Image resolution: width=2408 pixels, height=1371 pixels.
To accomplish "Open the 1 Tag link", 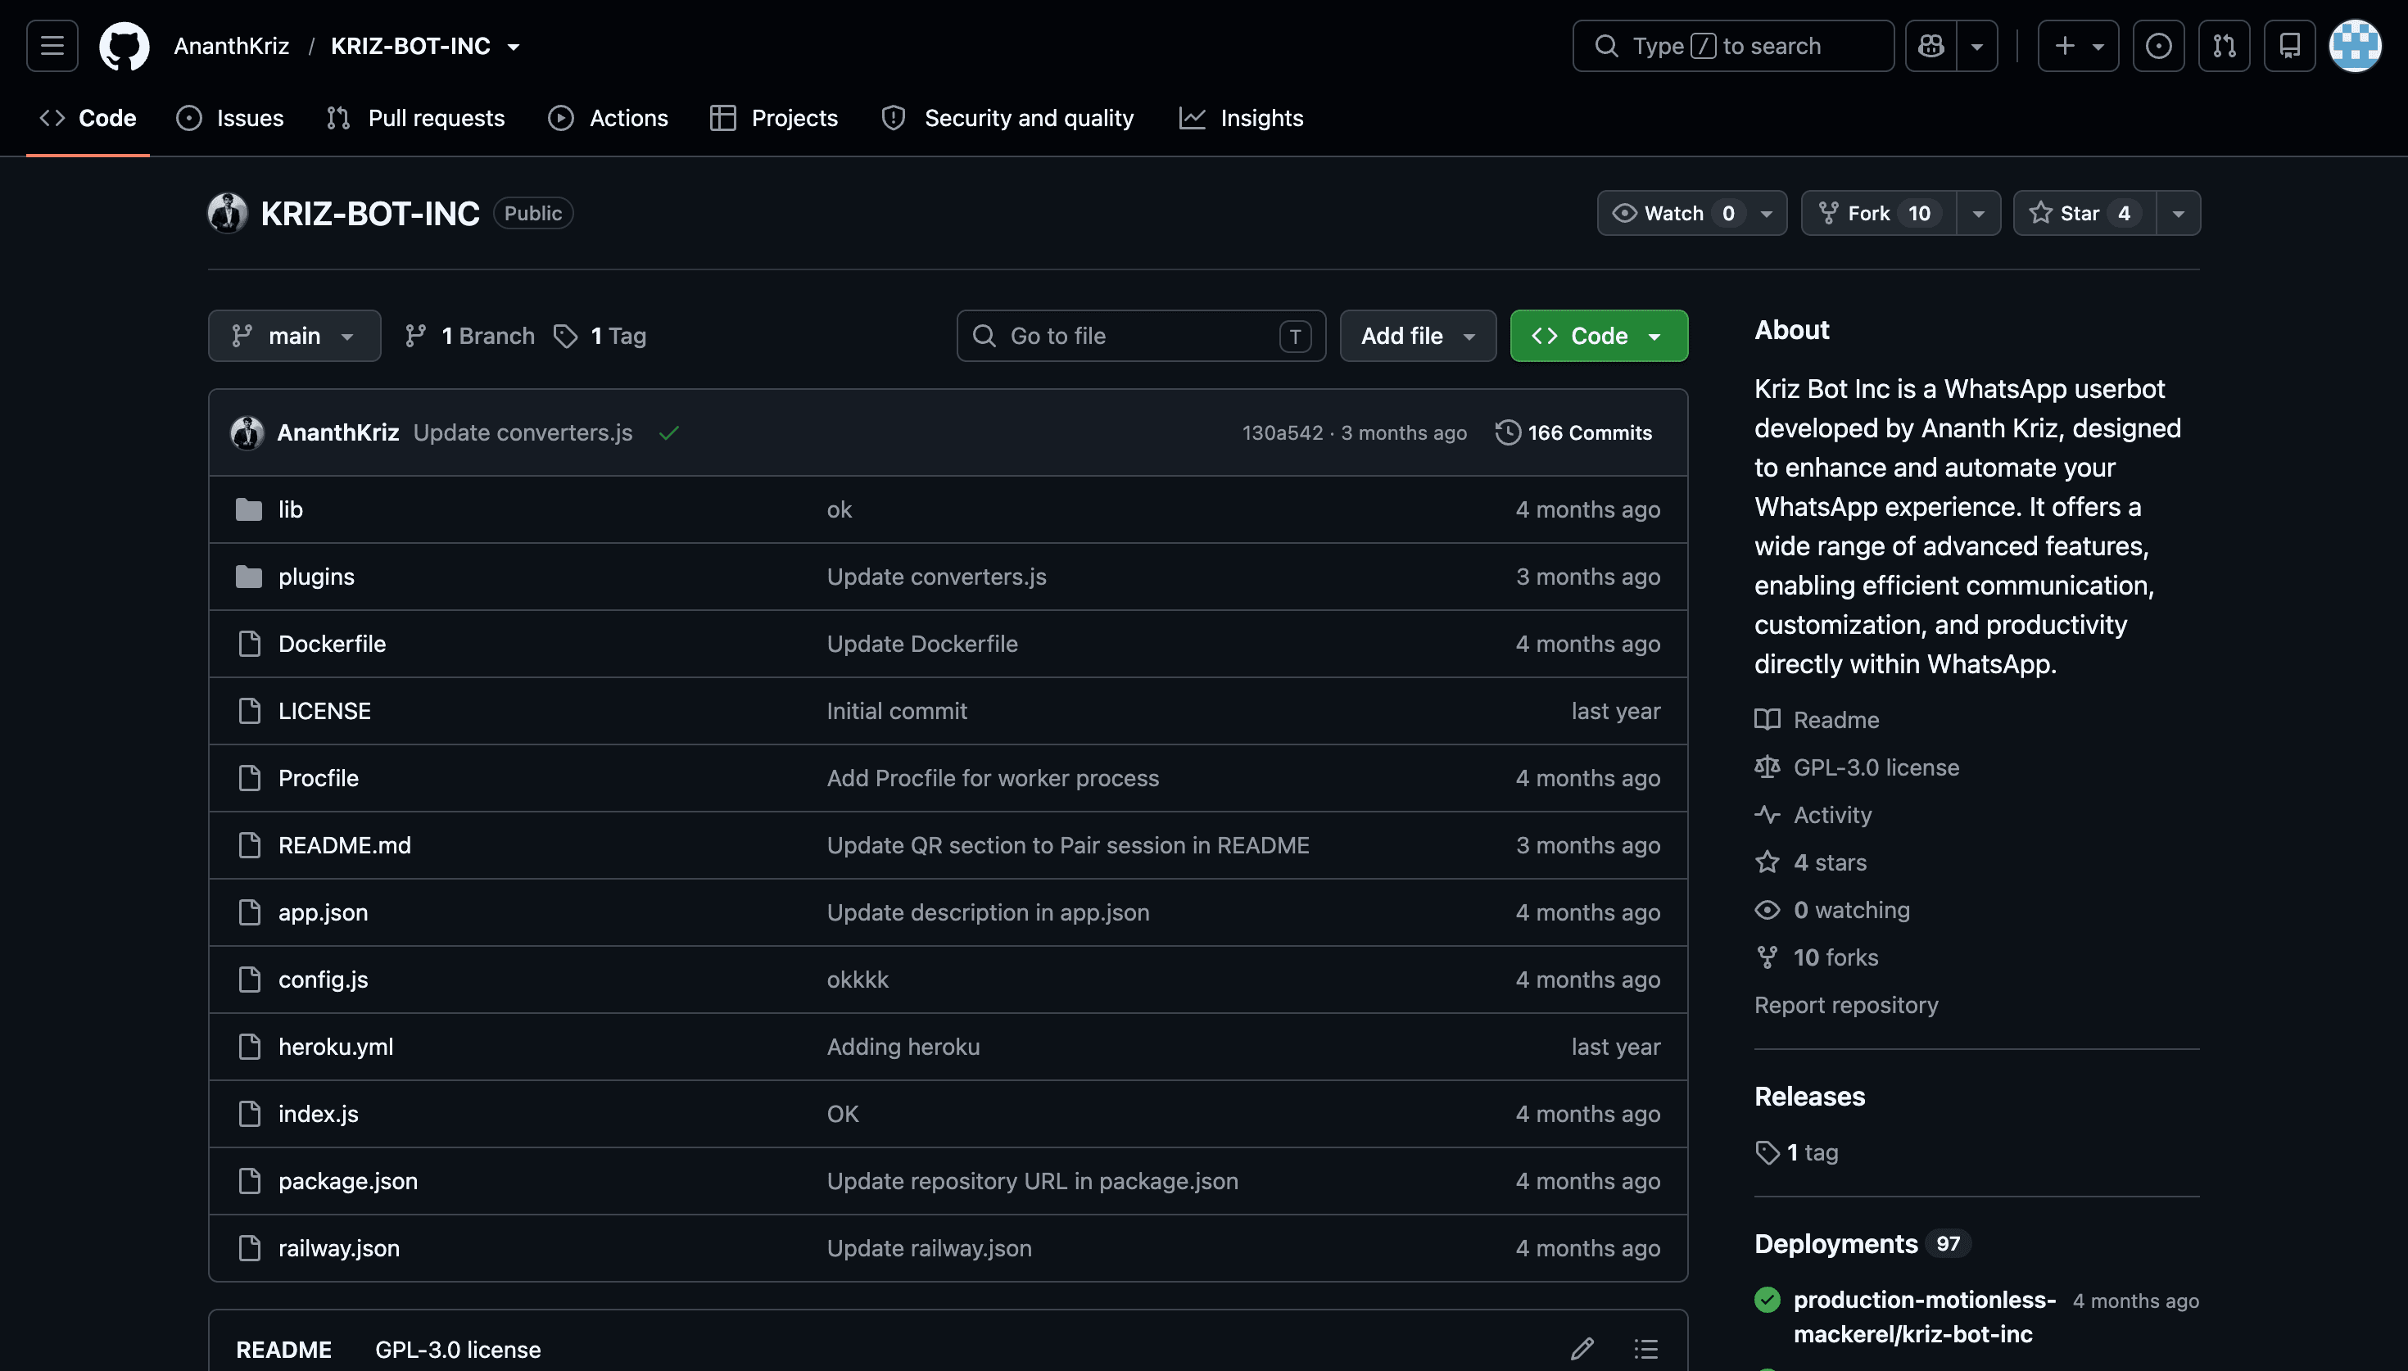I will click(600, 335).
